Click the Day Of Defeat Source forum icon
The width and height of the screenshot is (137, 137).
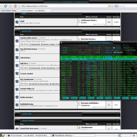(x=17, y=50)
